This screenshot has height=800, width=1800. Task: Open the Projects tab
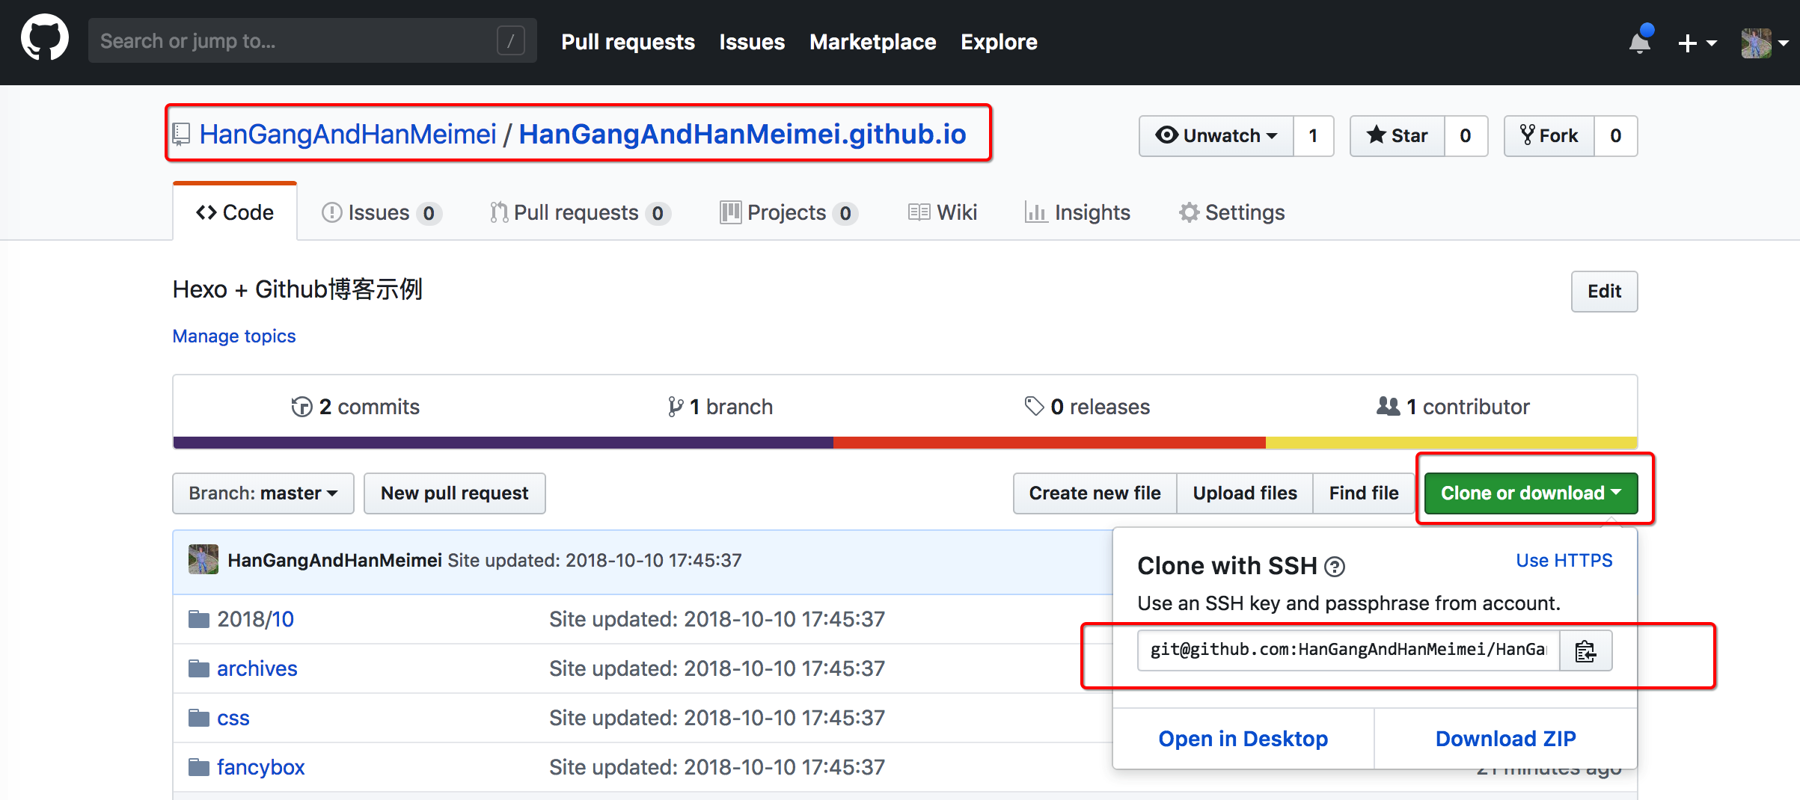789,213
